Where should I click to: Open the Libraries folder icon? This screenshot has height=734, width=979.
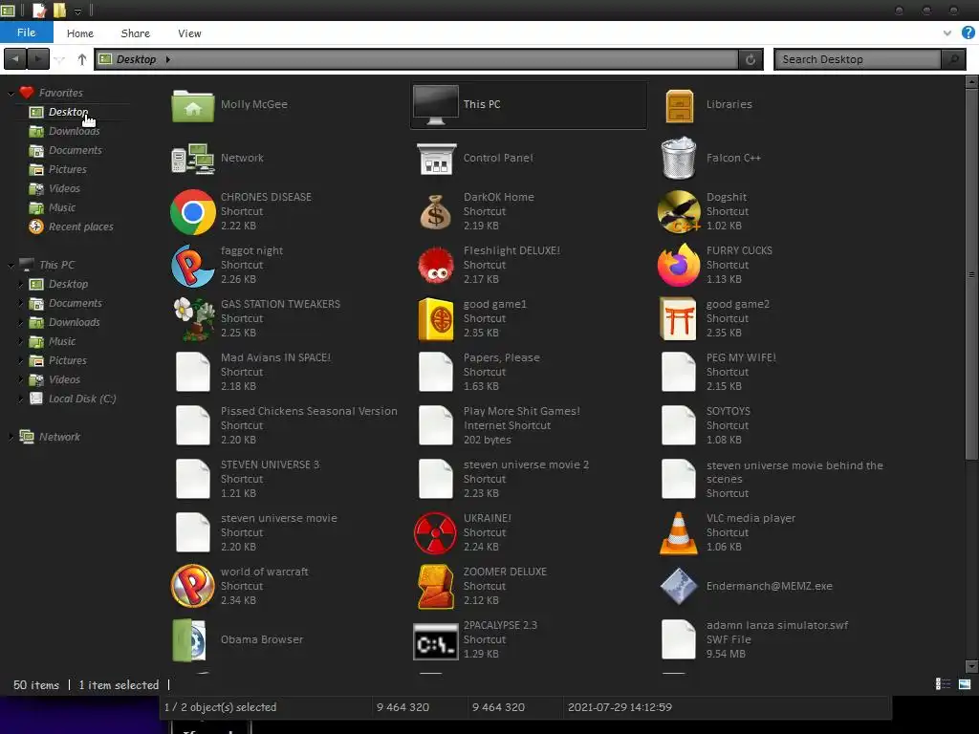680,105
